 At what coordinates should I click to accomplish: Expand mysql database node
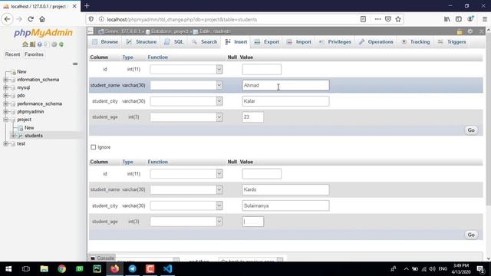coord(5,87)
